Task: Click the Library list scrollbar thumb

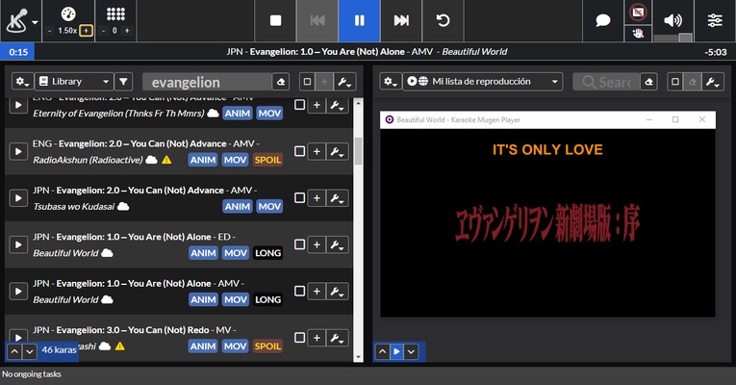Action: coord(358,151)
